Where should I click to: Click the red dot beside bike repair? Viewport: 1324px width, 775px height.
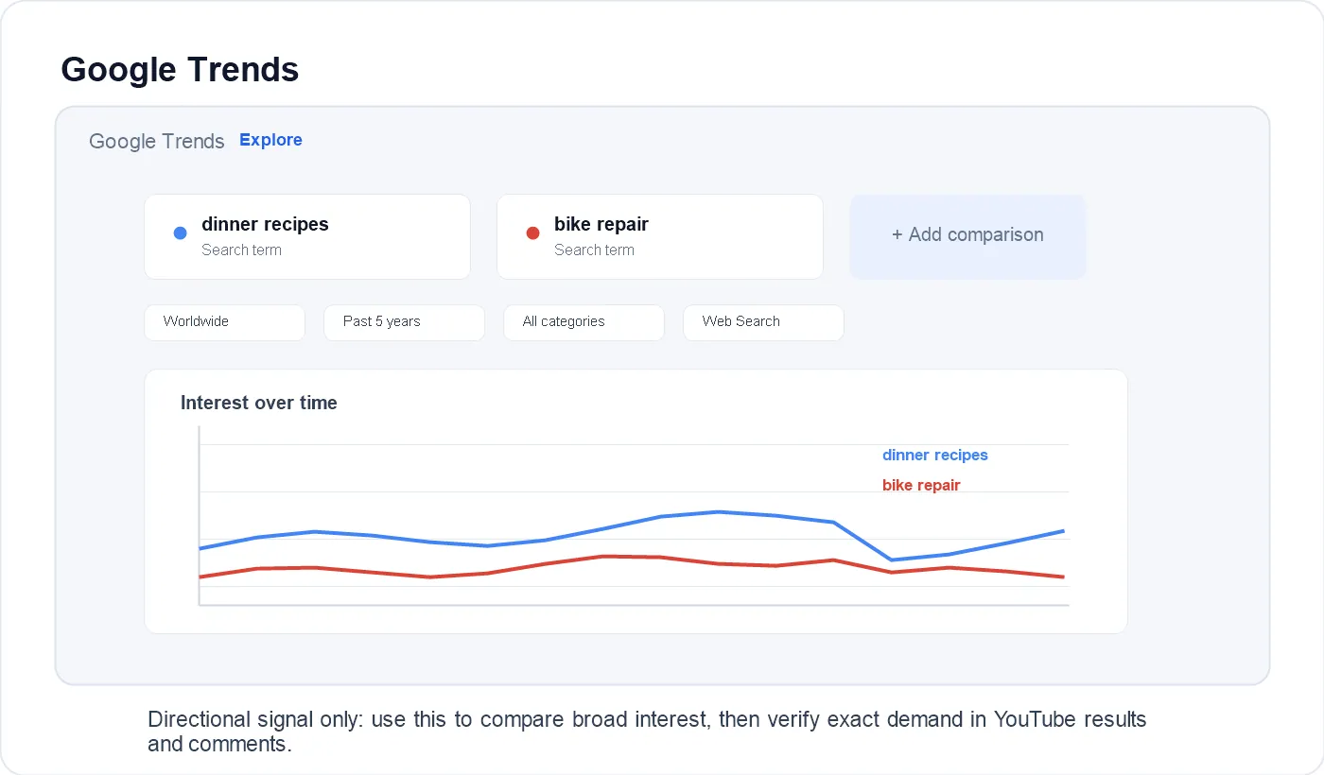[532, 233]
